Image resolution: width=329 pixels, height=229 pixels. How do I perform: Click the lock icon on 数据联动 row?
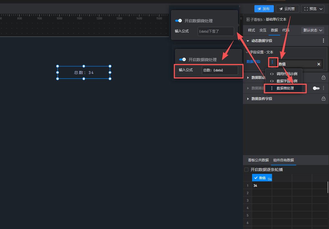pyautogui.click(x=323, y=77)
